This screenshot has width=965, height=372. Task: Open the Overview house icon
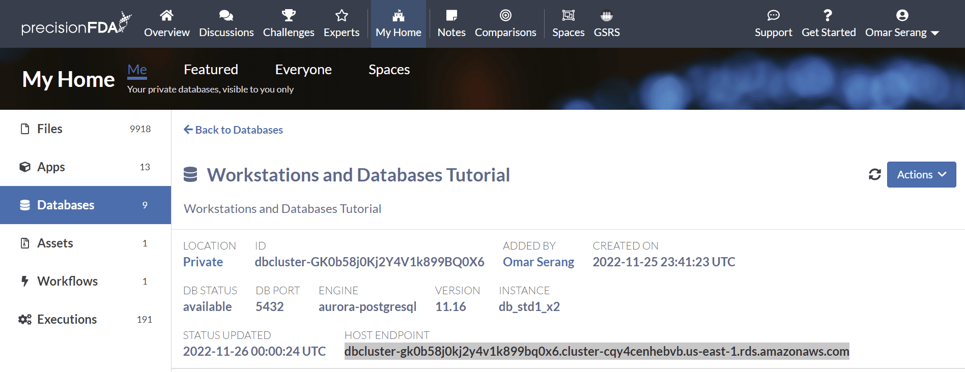pos(166,16)
